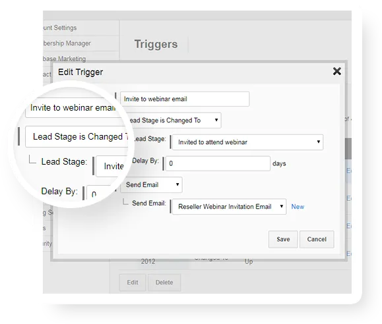The width and height of the screenshot is (382, 324).
Task: Expand Reseller Webinar Invitation Email dropdown
Action: 229,207
